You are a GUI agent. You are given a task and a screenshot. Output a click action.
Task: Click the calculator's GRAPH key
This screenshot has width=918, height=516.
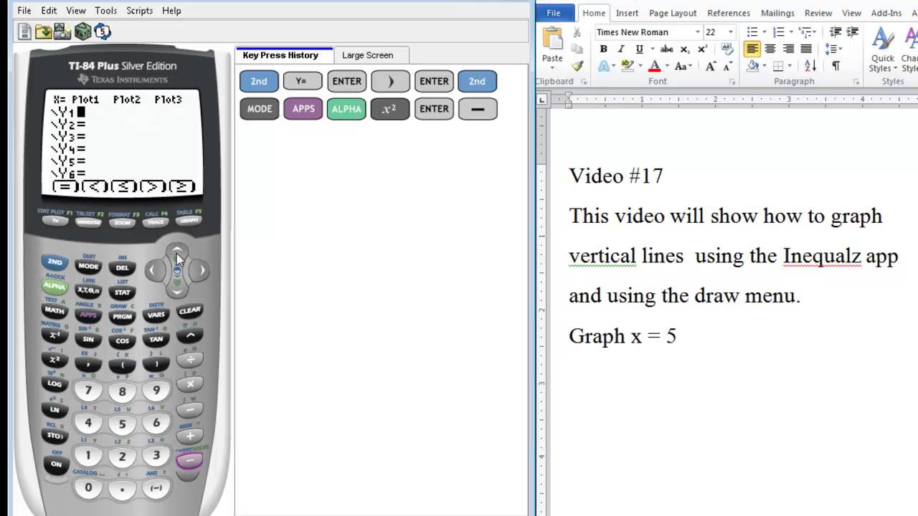point(189,221)
